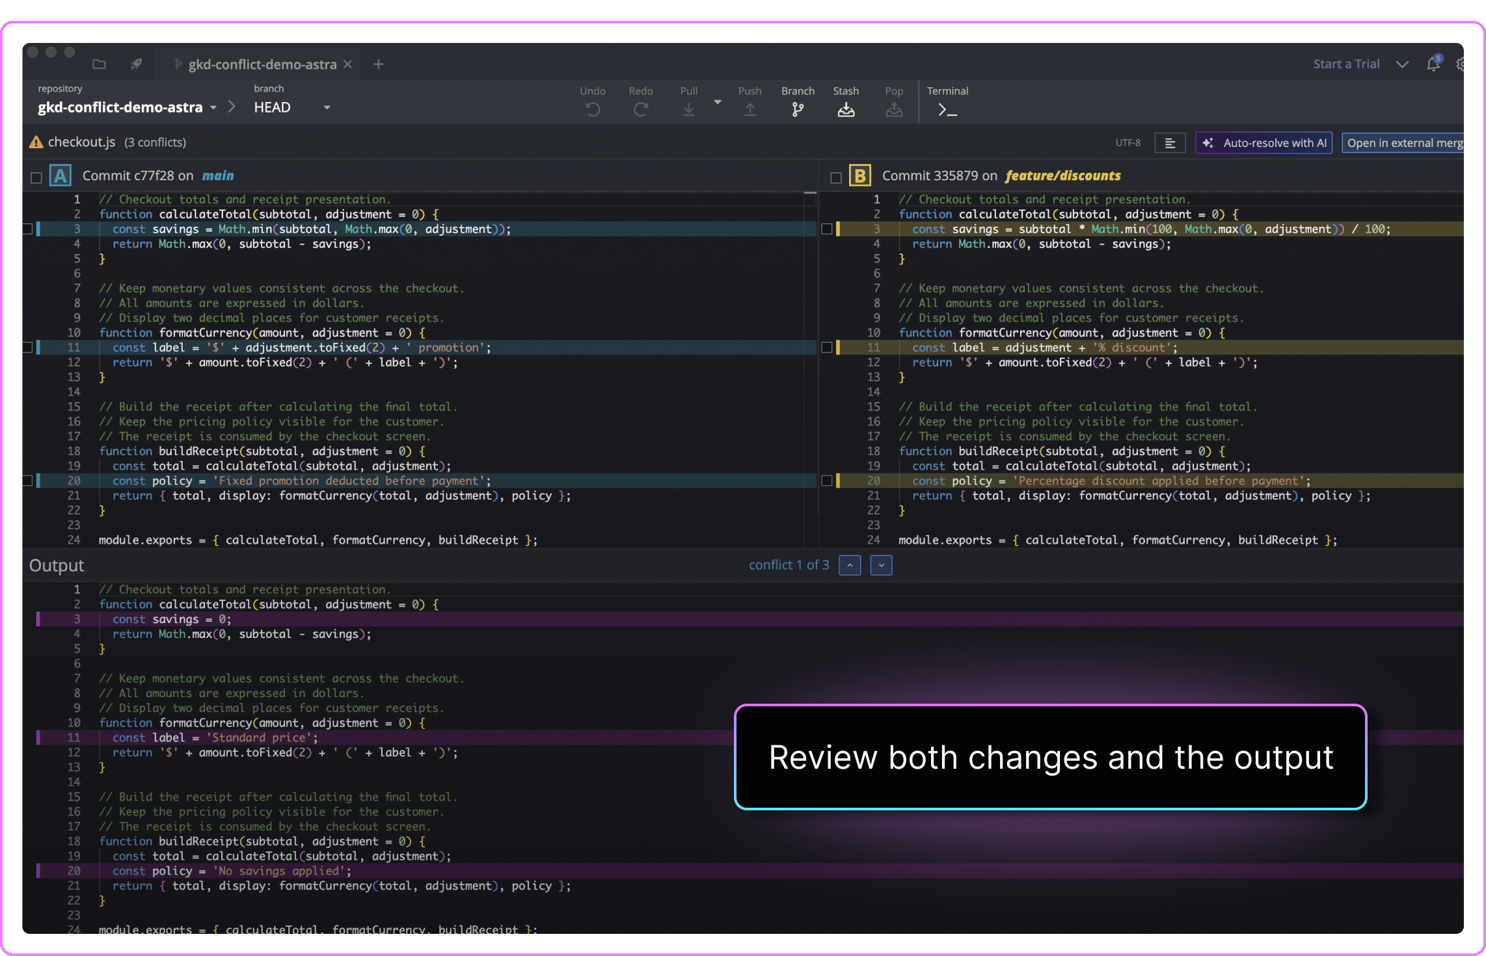This screenshot has width=1486, height=956.
Task: Click the (3 conflicts) count text
Action: [155, 142]
